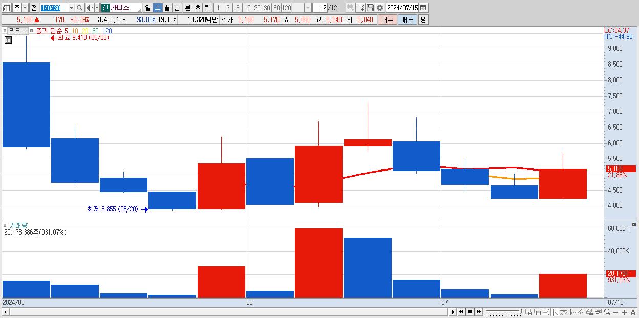
Task: Click the 매도 sell button
Action: (x=407, y=19)
